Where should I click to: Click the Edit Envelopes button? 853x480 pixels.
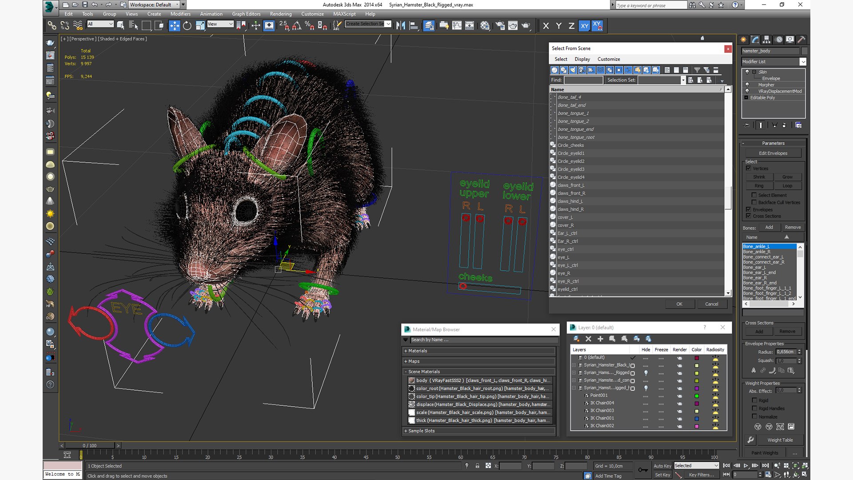(x=773, y=153)
